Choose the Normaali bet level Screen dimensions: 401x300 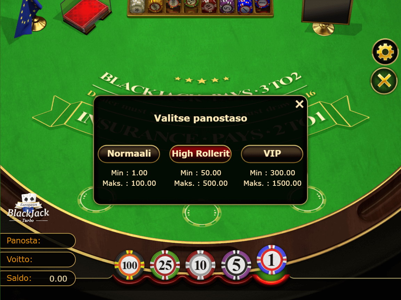coord(129,154)
